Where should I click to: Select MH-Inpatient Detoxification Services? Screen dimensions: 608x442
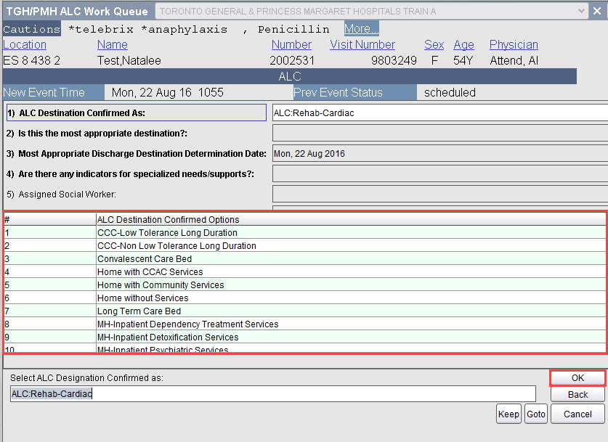click(305, 337)
